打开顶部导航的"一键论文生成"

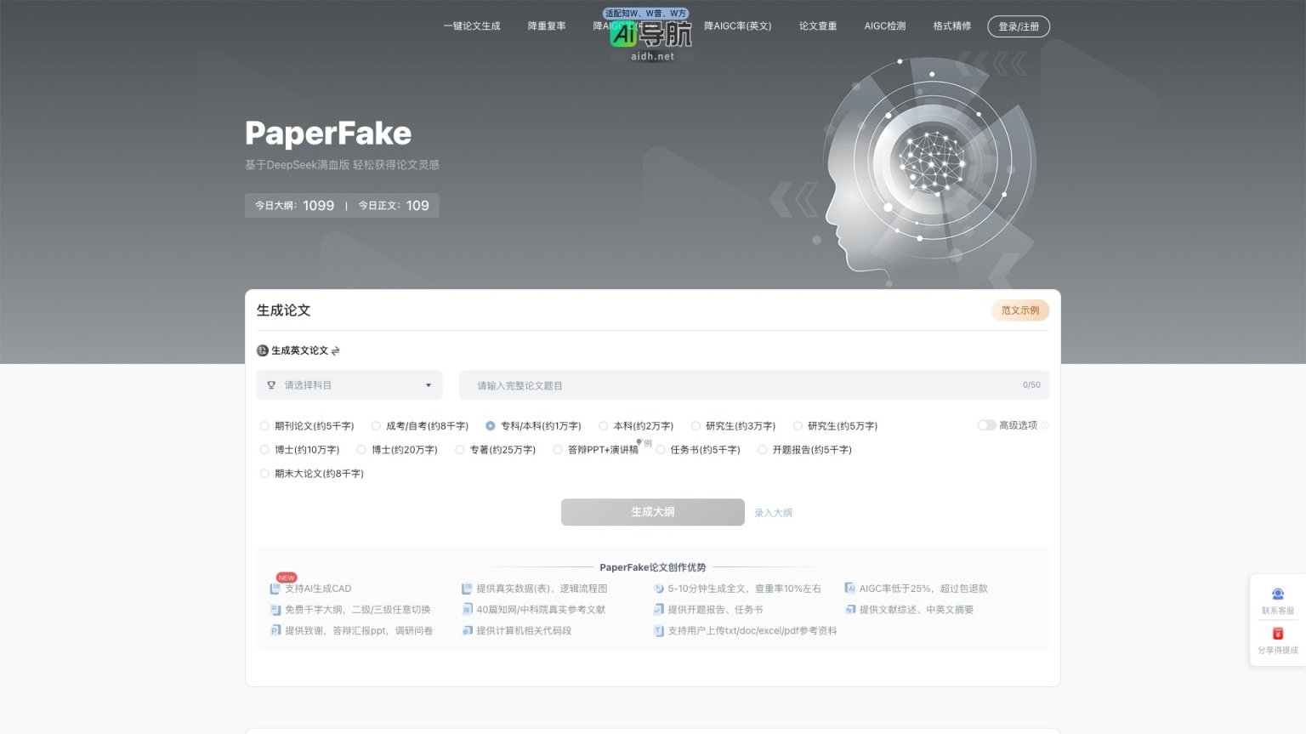tap(472, 26)
